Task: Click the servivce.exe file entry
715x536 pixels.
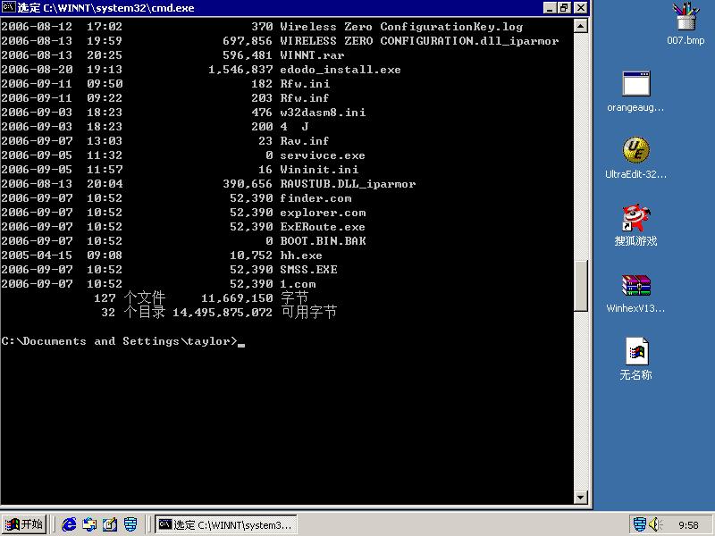Action: coord(323,155)
